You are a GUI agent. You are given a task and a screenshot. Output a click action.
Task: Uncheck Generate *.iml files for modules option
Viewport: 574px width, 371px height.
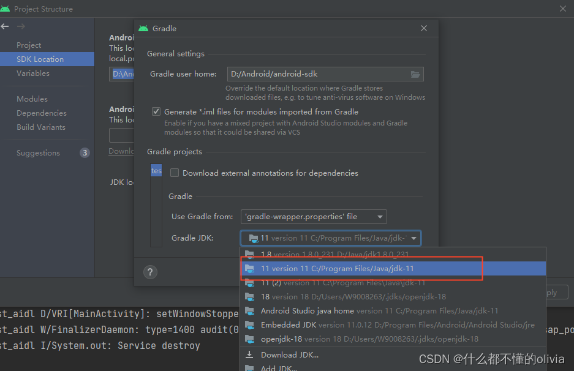[x=156, y=111]
